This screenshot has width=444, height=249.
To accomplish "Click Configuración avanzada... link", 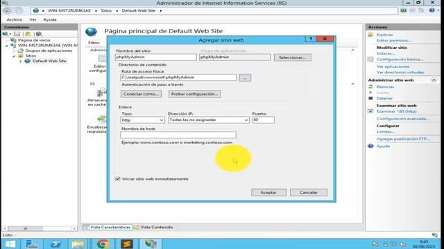I will (x=402, y=118).
